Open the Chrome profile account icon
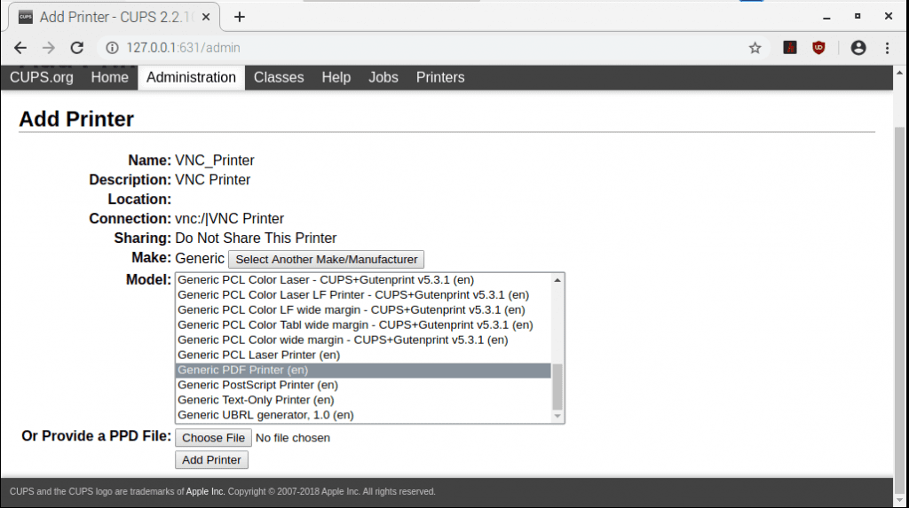Screen dimensions: 909x508 858,48
